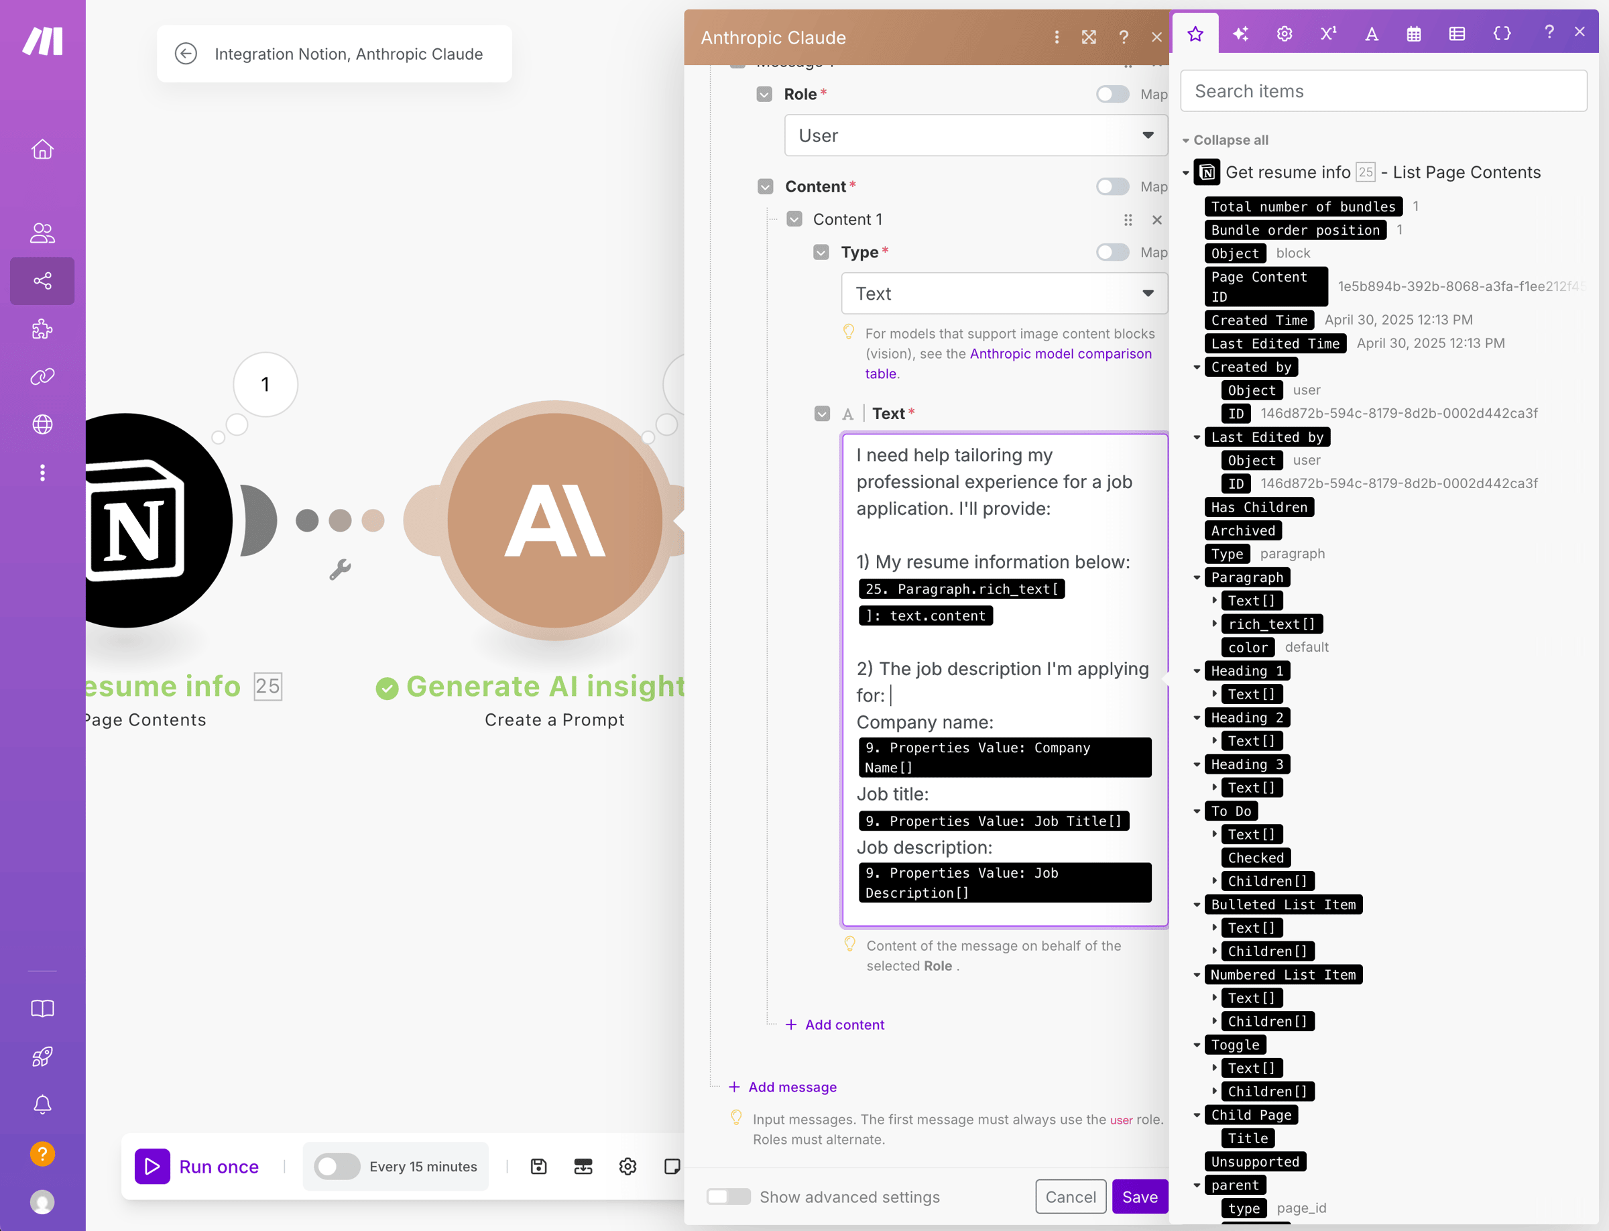Select the star favorites tab
Image resolution: width=1609 pixels, height=1231 pixels.
click(1196, 34)
